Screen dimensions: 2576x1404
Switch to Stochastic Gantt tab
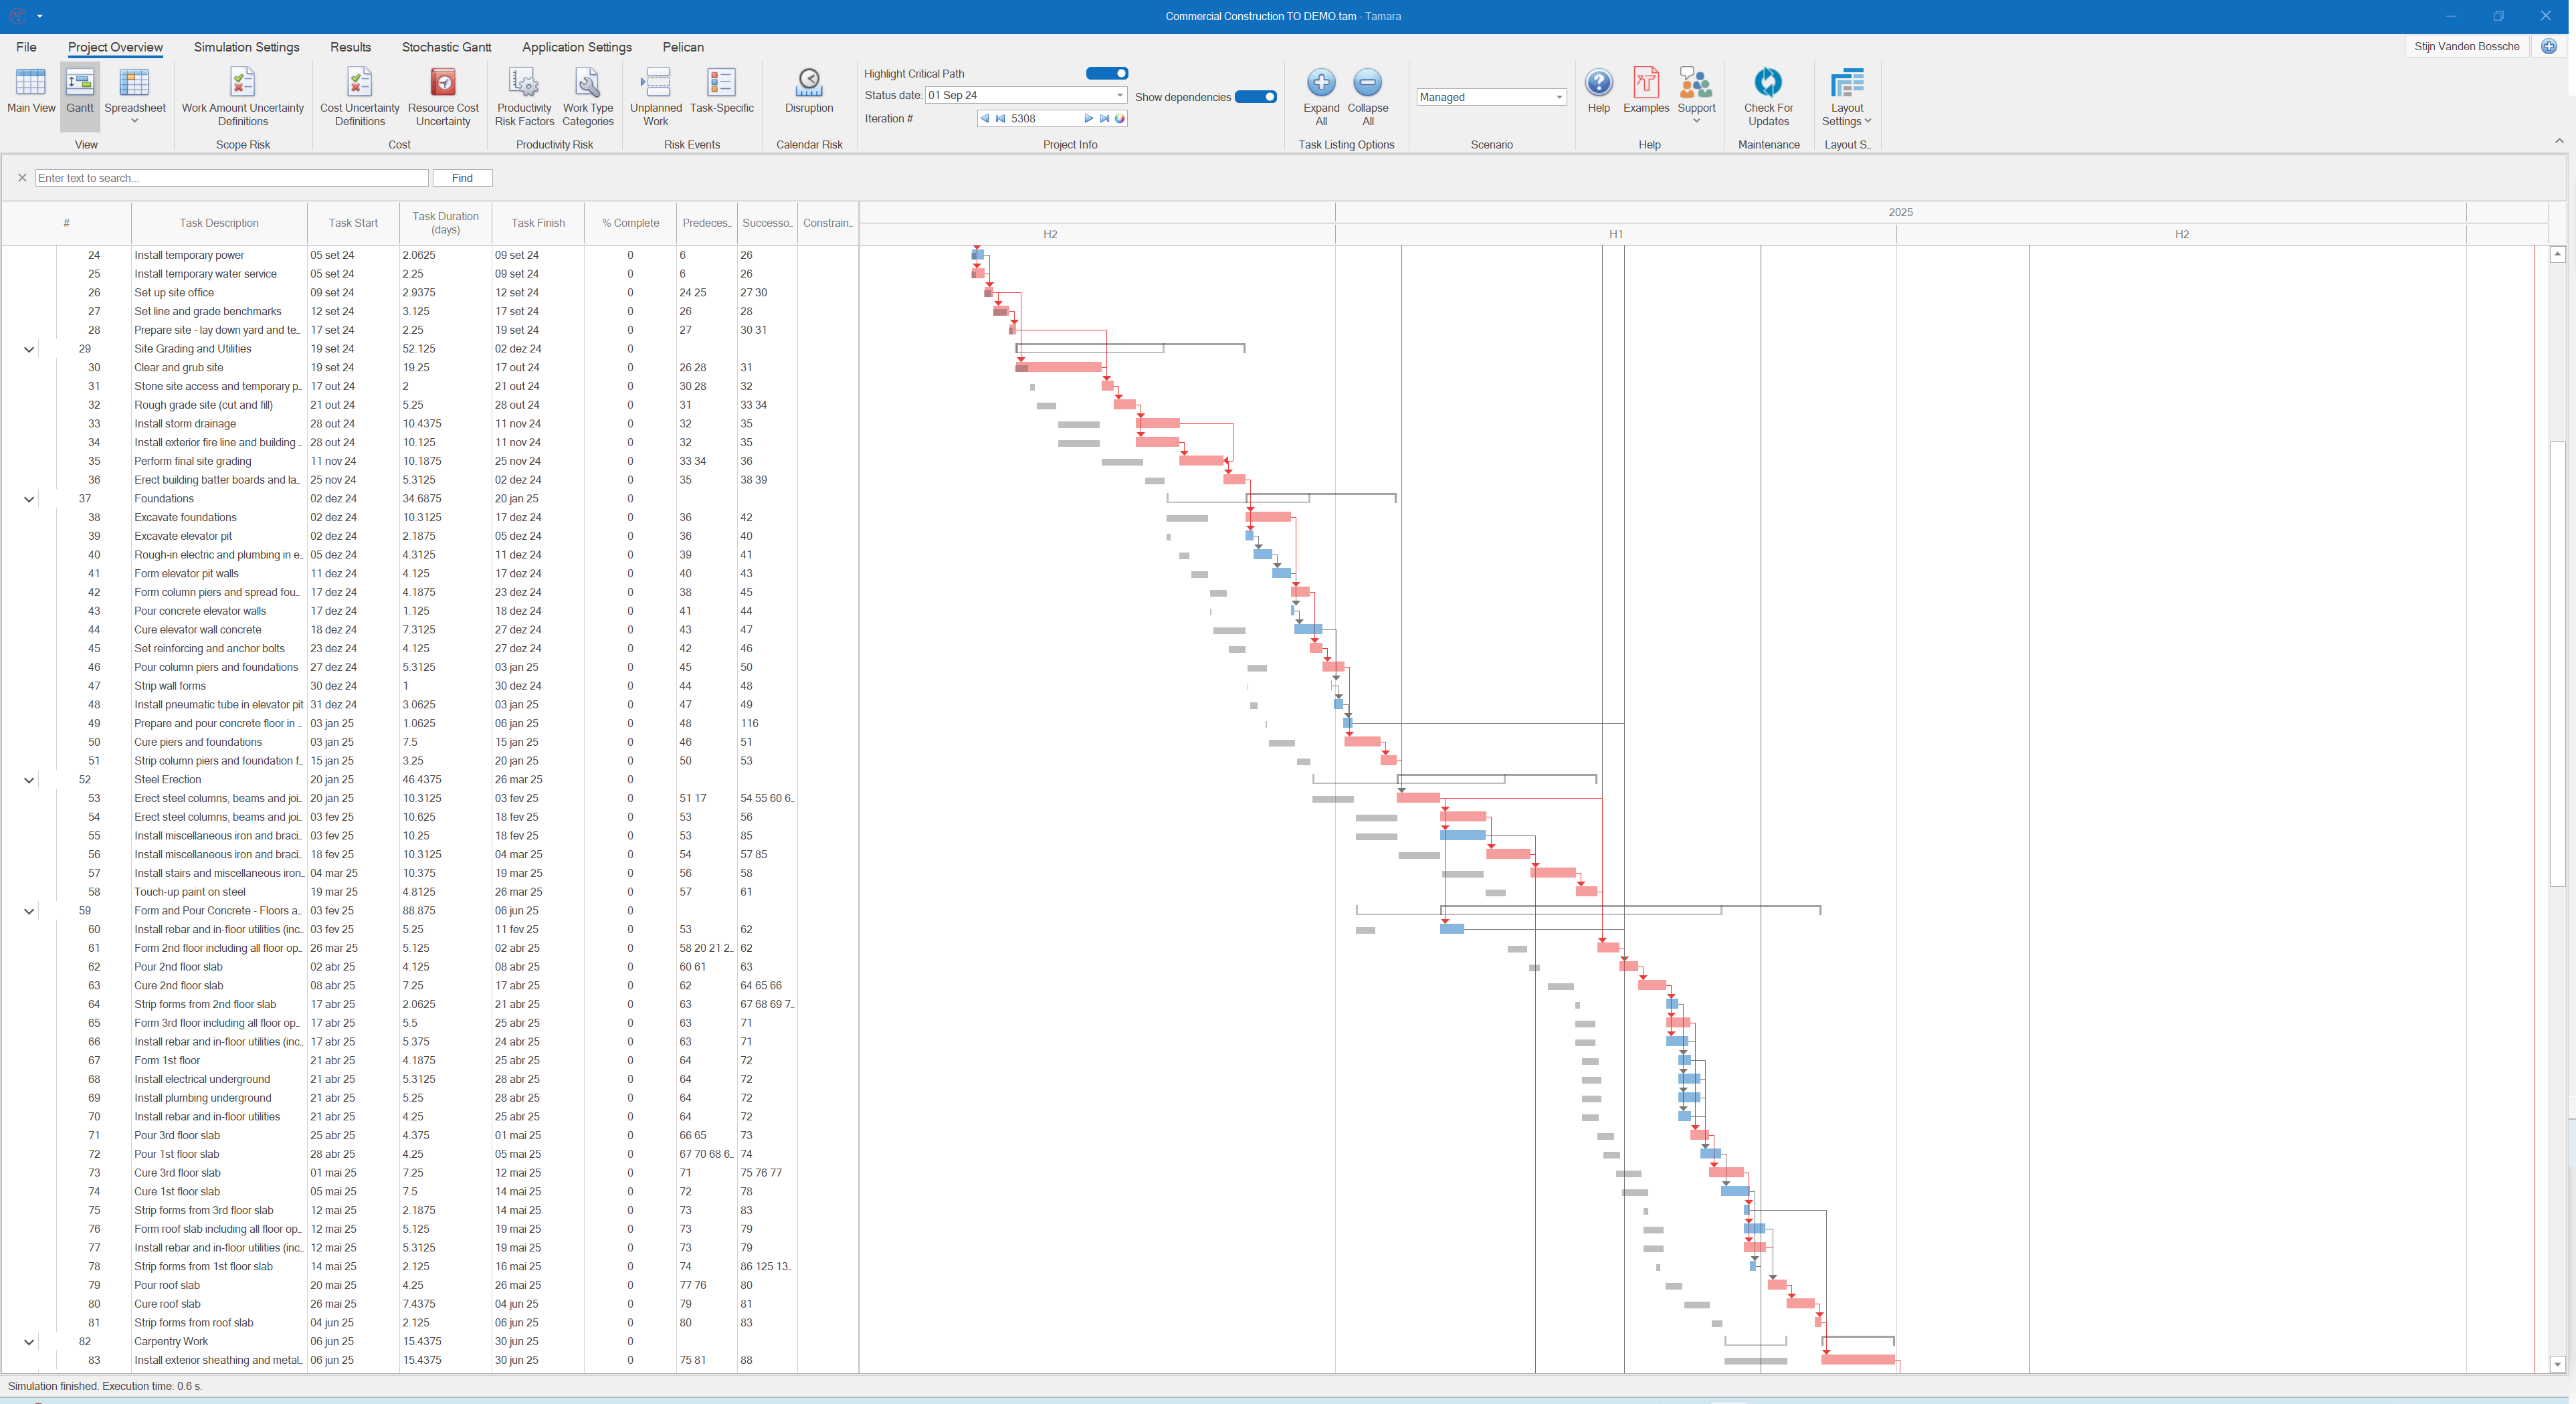(446, 47)
